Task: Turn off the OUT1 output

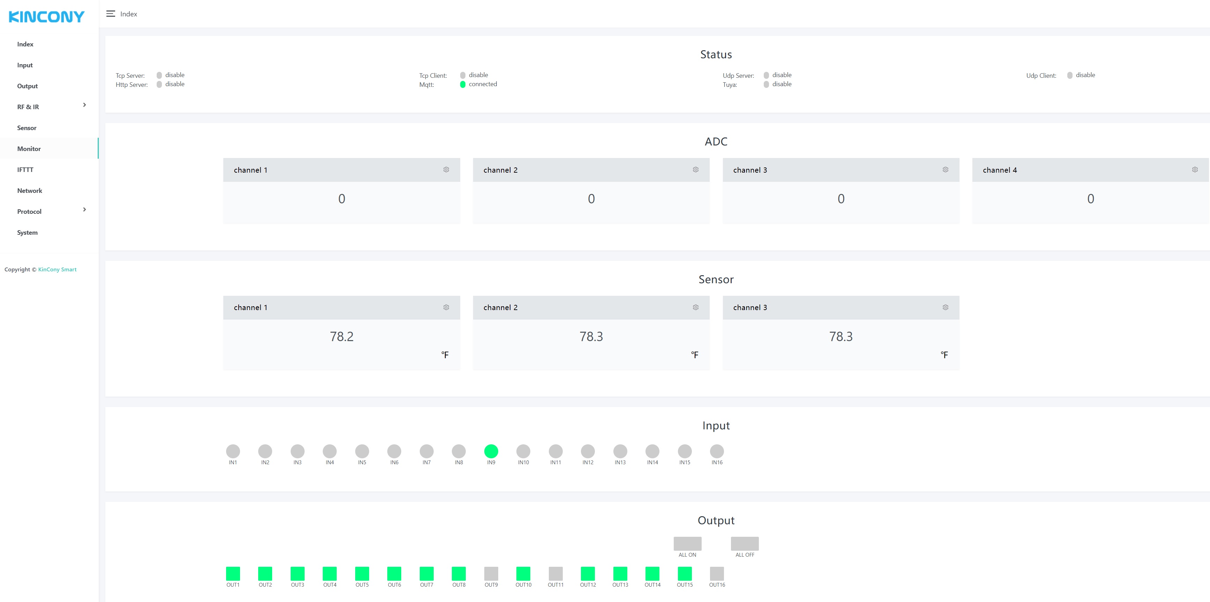Action: [x=233, y=573]
